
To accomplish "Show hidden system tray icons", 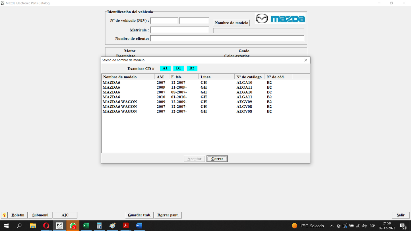I will (x=332, y=226).
